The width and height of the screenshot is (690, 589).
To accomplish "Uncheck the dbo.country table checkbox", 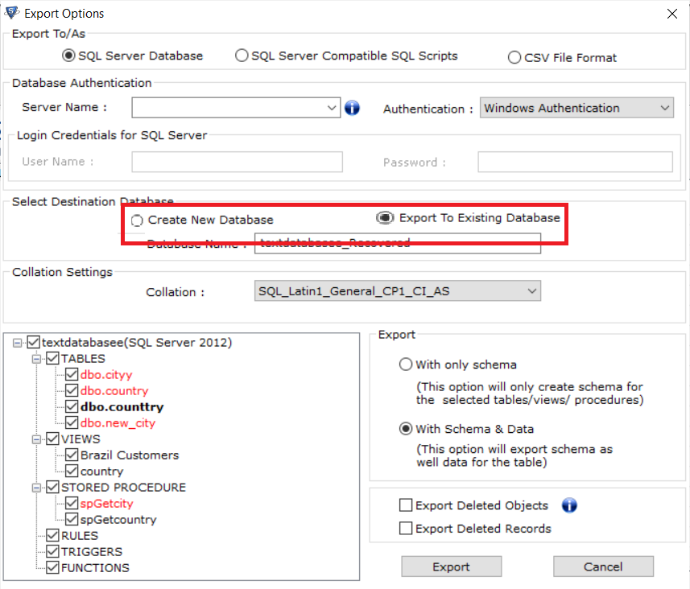I will coord(72,390).
